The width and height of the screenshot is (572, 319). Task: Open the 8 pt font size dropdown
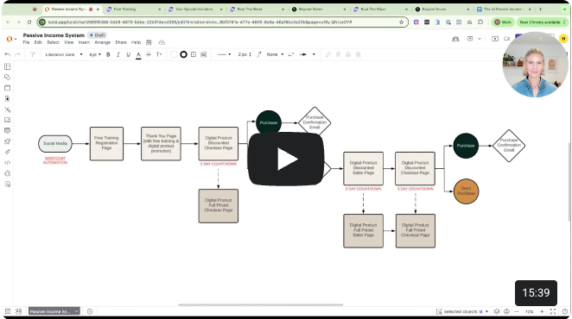pyautogui.click(x=95, y=54)
